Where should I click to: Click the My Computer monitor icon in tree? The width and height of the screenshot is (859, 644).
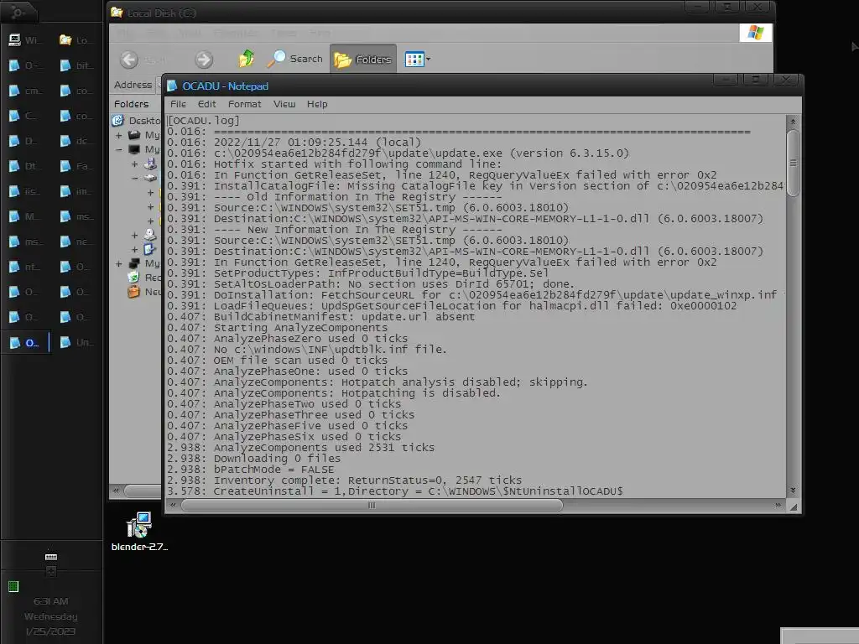click(134, 149)
